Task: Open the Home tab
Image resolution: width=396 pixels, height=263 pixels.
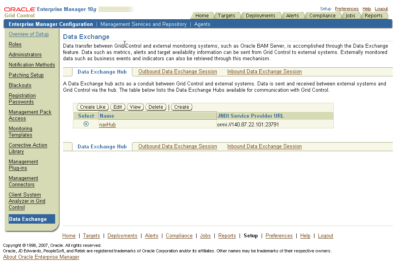Action: [202, 16]
